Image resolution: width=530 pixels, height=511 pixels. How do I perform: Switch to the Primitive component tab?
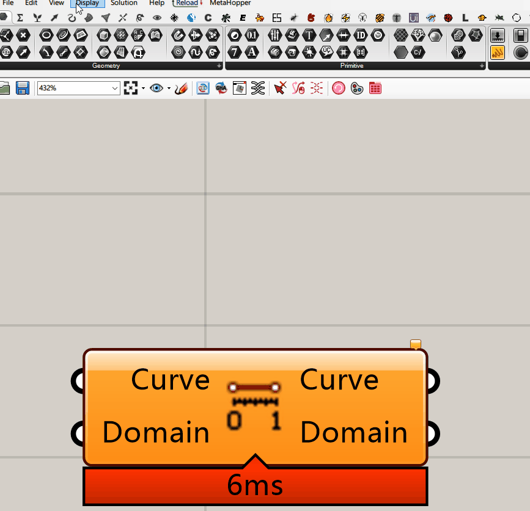point(352,65)
